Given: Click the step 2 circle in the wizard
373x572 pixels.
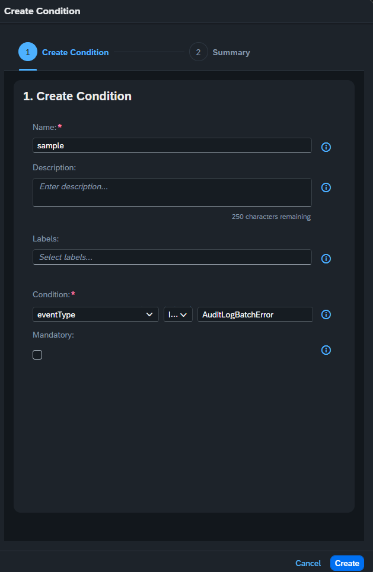Looking at the screenshot, I should point(198,52).
